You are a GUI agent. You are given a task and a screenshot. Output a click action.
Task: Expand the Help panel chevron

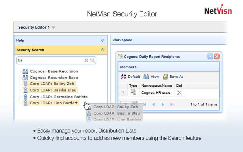[x=103, y=40]
